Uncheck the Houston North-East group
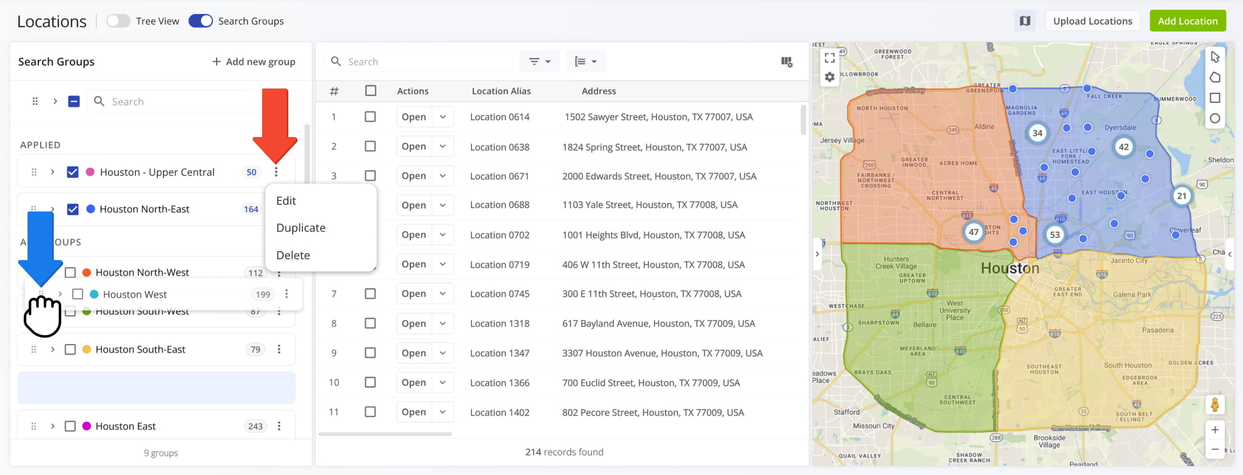The width and height of the screenshot is (1243, 475). click(73, 209)
